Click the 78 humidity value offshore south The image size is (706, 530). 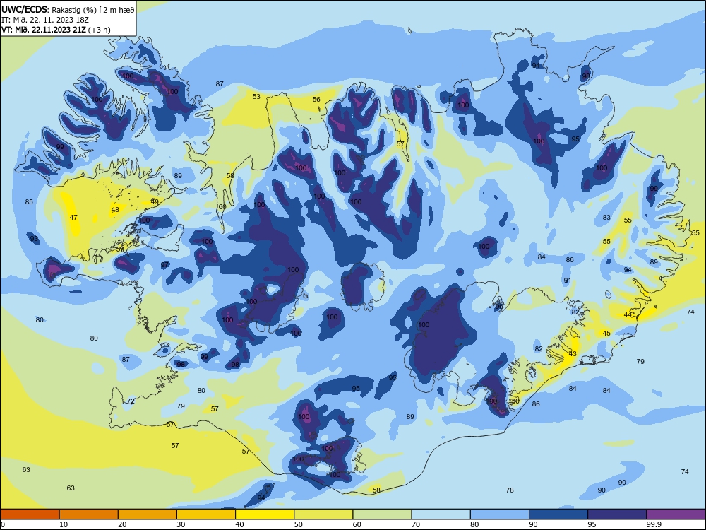pos(510,490)
